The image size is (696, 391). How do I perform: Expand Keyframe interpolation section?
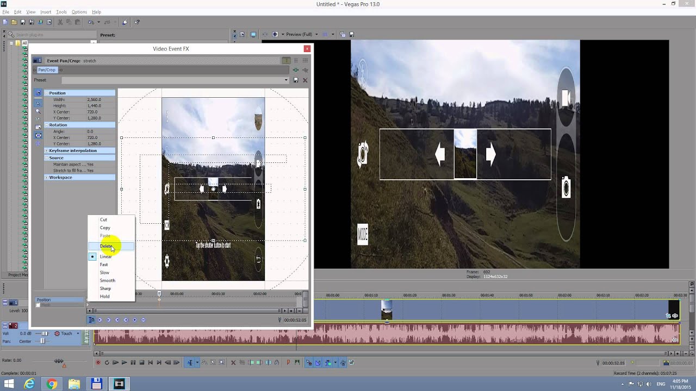[47, 150]
